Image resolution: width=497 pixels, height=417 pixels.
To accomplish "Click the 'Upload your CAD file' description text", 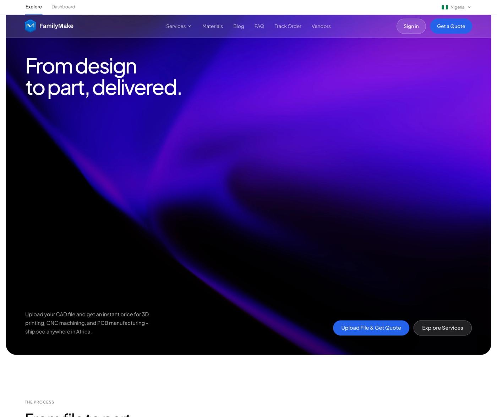I will pyautogui.click(x=87, y=323).
